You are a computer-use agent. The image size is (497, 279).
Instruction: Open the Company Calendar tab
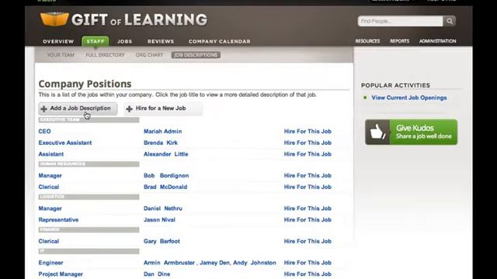coord(219,41)
